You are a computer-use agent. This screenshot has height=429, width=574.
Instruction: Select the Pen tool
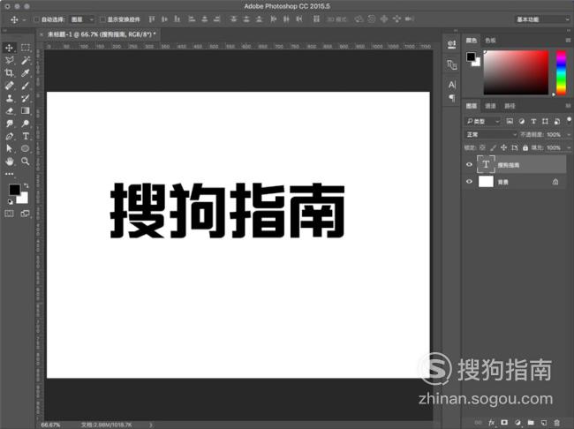pyautogui.click(x=9, y=136)
